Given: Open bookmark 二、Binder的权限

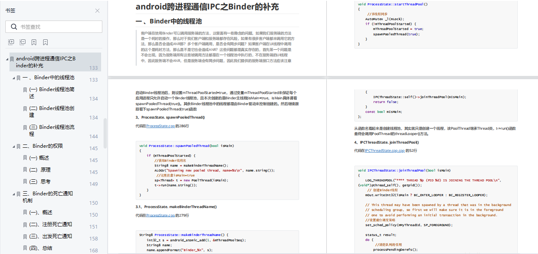Looking at the screenshot, I should point(43,146).
